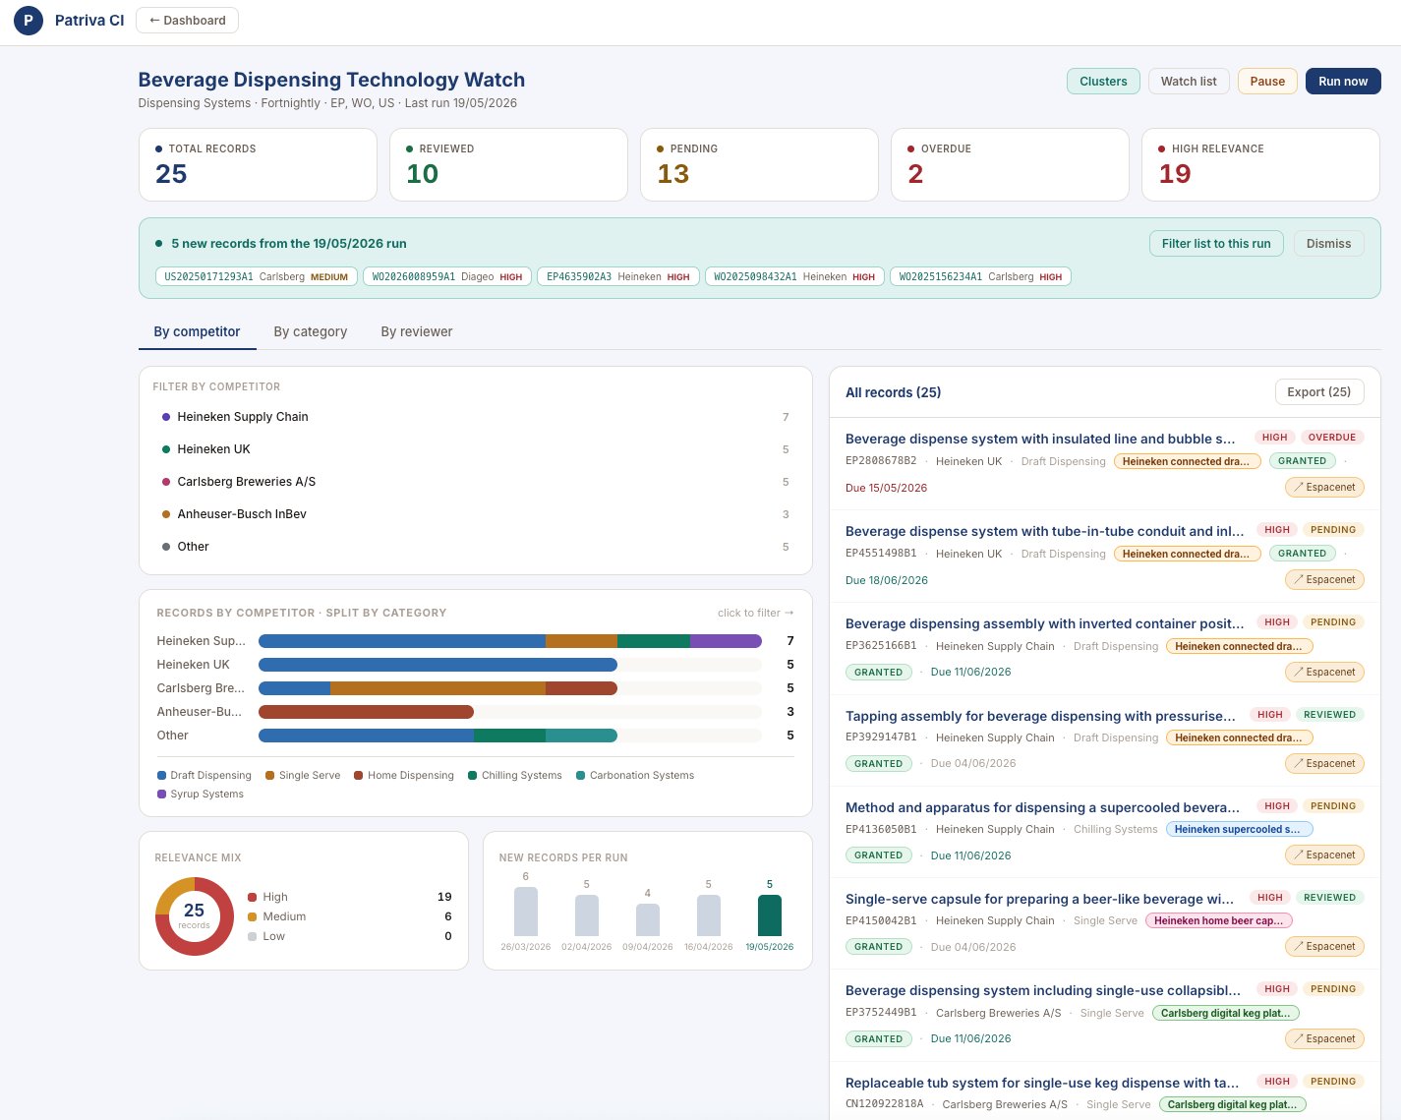Filter by Carlsberg Breweries A/S competitor
1401x1120 pixels.
click(x=476, y=482)
